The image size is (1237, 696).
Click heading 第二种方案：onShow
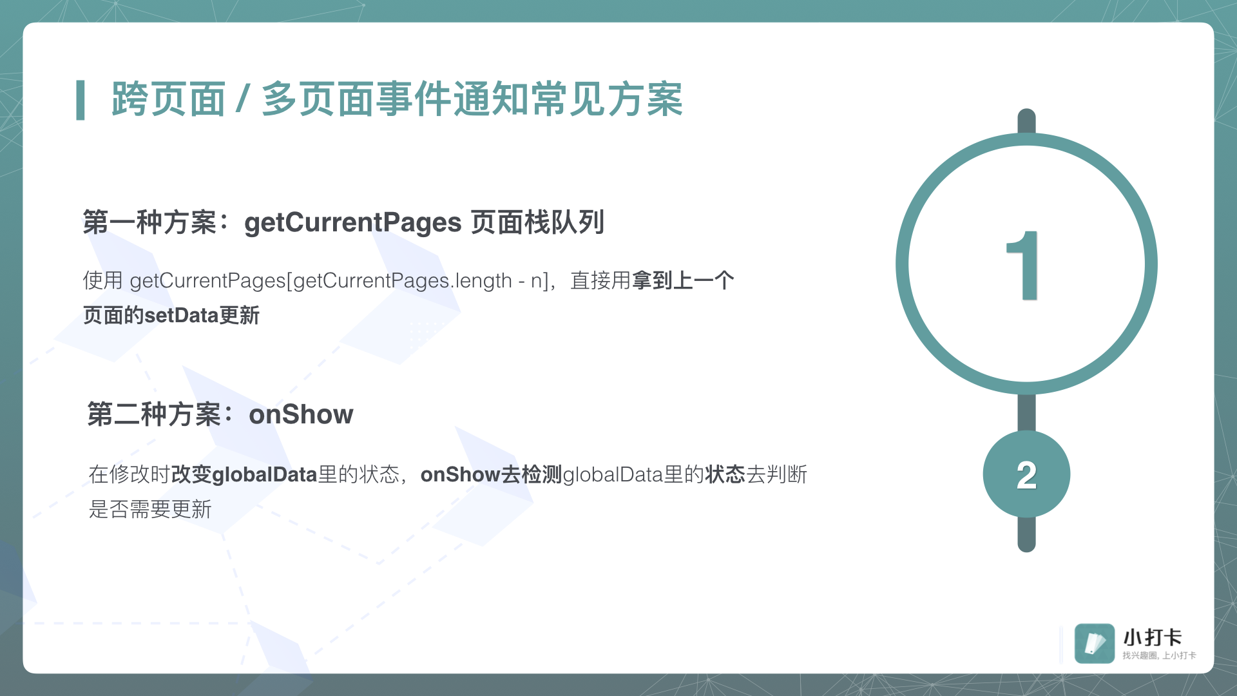[x=220, y=414]
